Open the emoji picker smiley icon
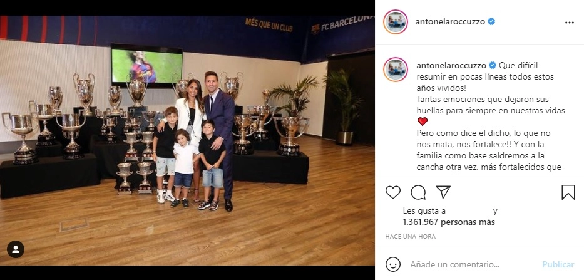Screen dimensions: 584x280 393,265
